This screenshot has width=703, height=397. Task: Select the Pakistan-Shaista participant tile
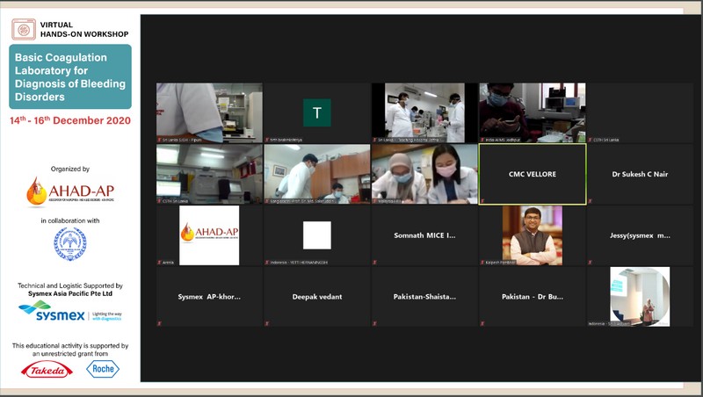424,297
